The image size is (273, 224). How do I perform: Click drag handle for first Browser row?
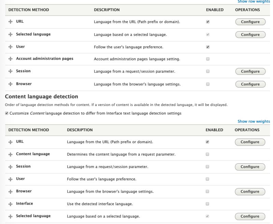coord(11,84)
